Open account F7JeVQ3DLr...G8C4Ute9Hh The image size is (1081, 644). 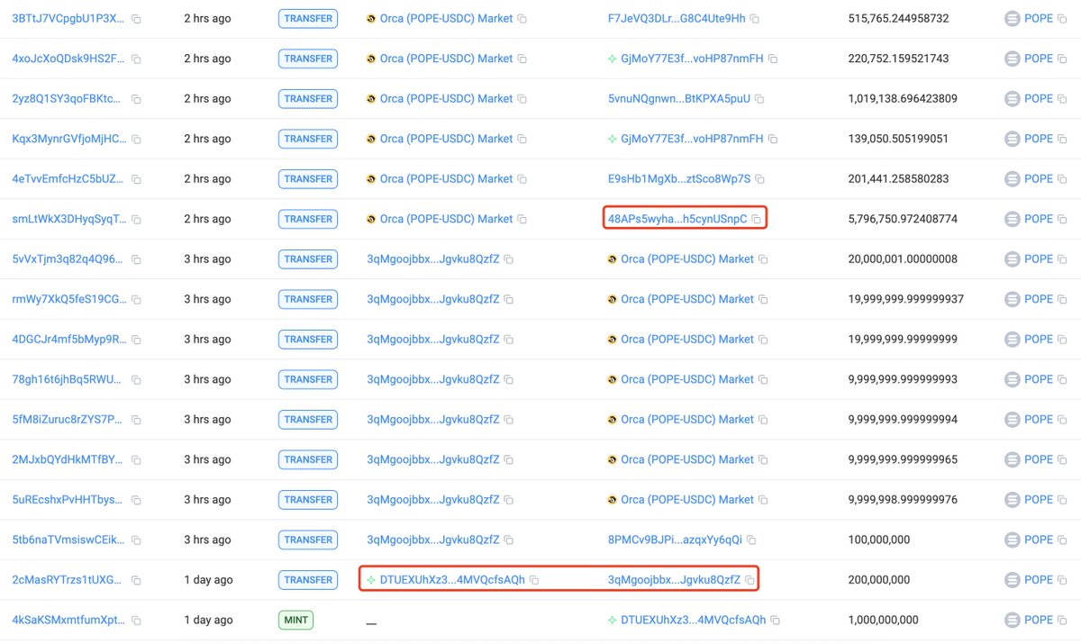(x=677, y=18)
